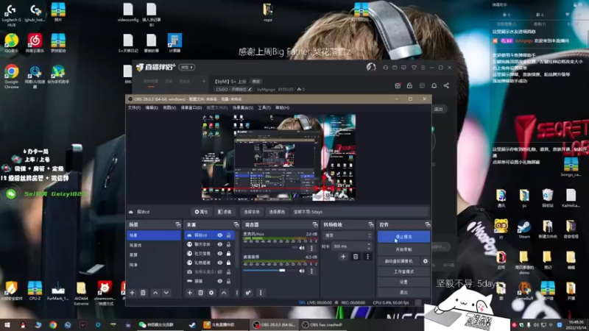Viewport: 589px width, 331px height.
Task: Open source properties gear in Sources footer
Action: tap(211, 293)
